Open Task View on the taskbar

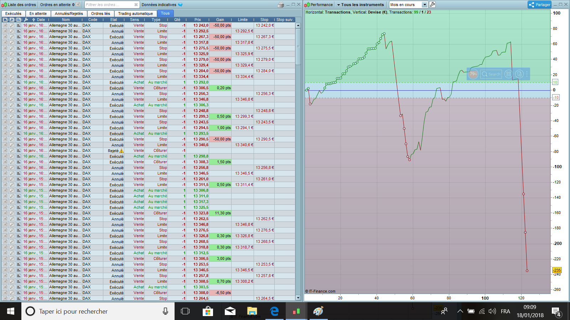click(185, 311)
